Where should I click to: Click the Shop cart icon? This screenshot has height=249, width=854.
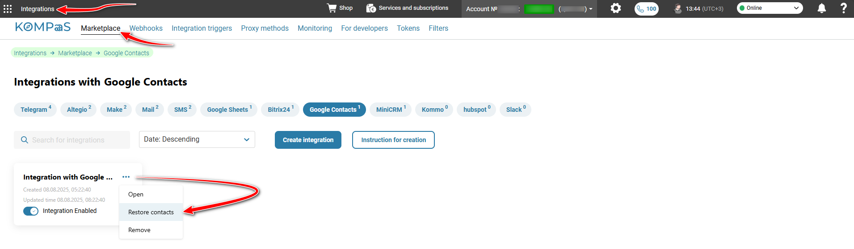pos(332,8)
